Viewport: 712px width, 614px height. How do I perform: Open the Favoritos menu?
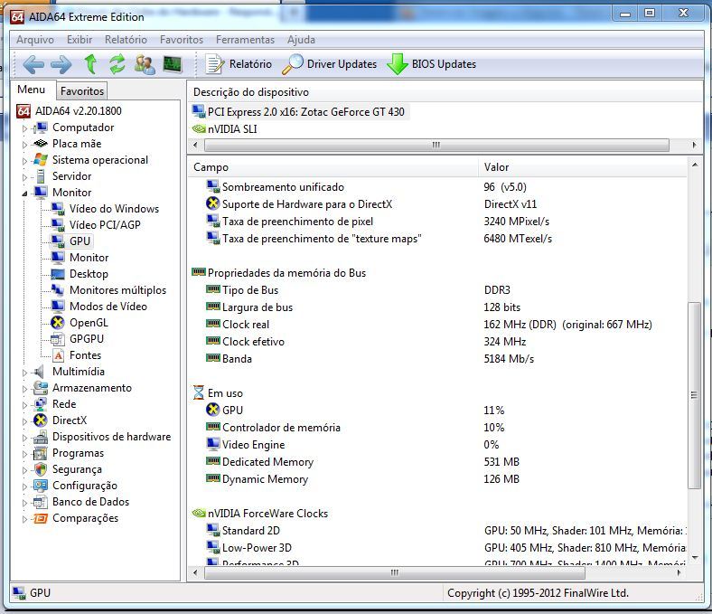(x=182, y=40)
